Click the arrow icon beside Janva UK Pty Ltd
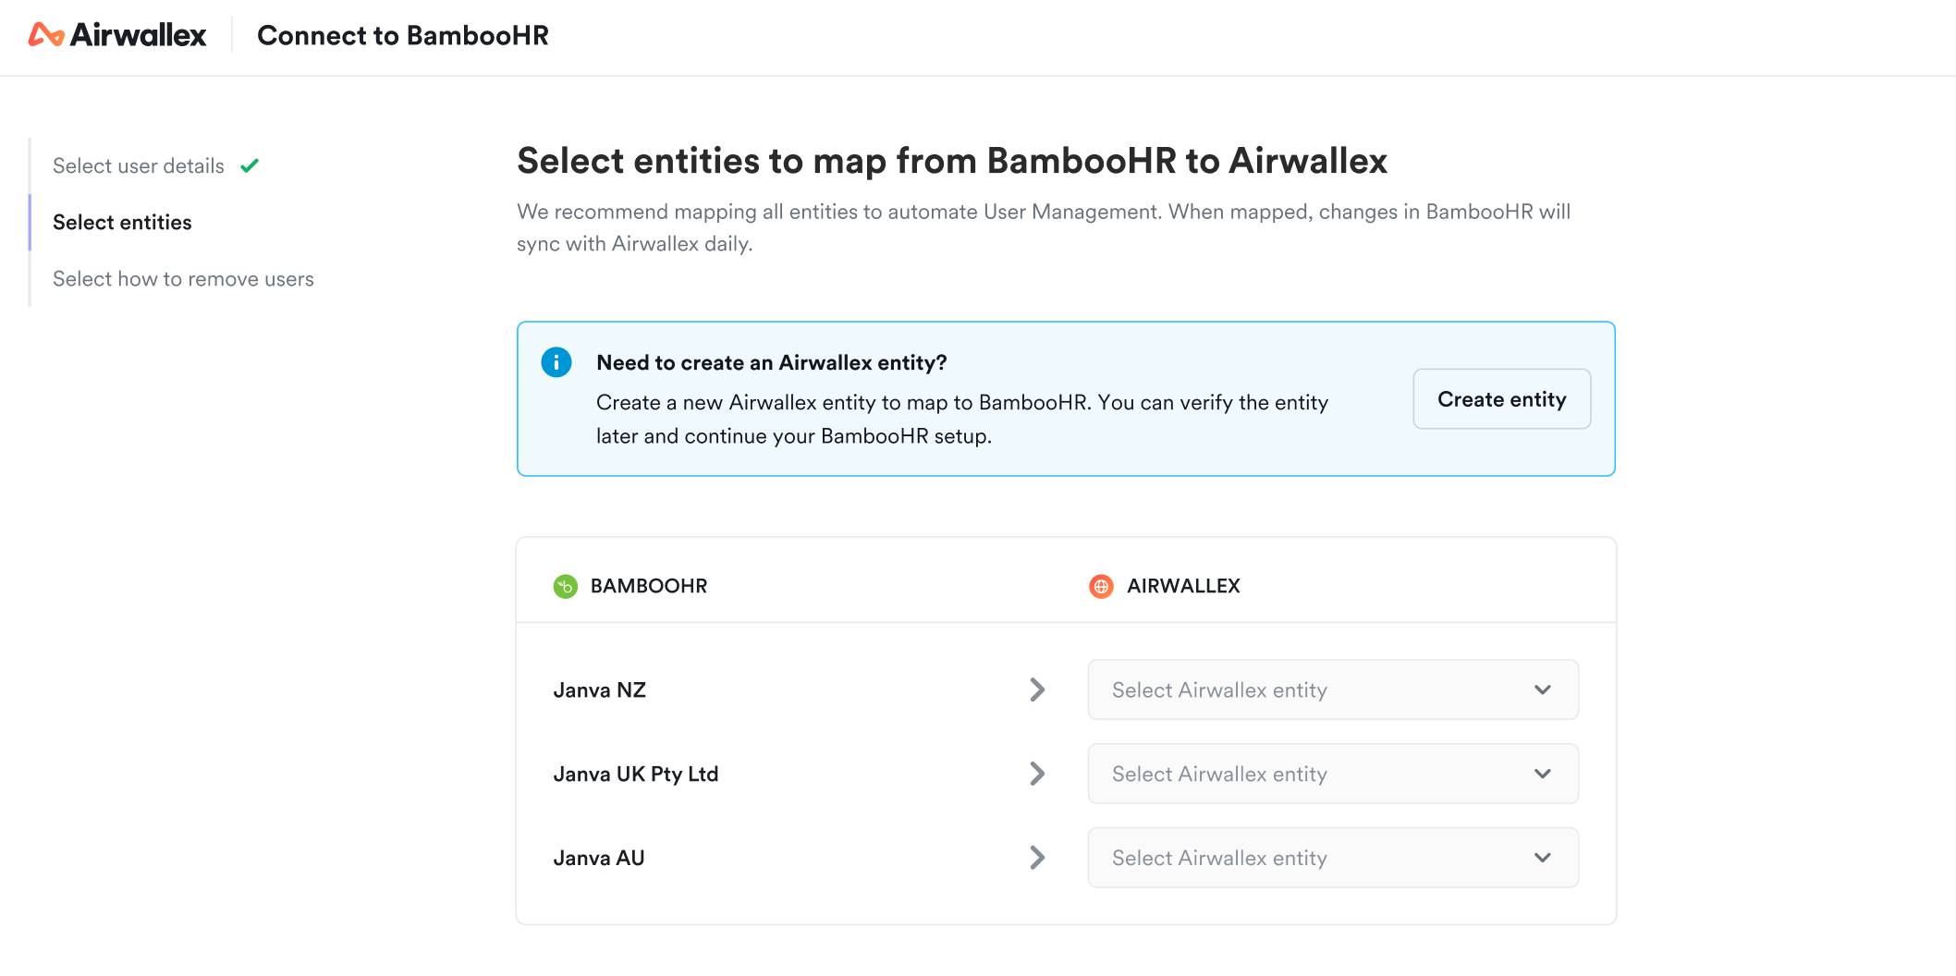Viewport: 1956px width, 976px height. [x=1037, y=774]
